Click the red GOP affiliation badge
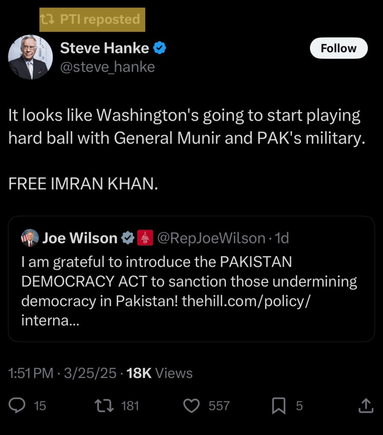 click(x=144, y=238)
